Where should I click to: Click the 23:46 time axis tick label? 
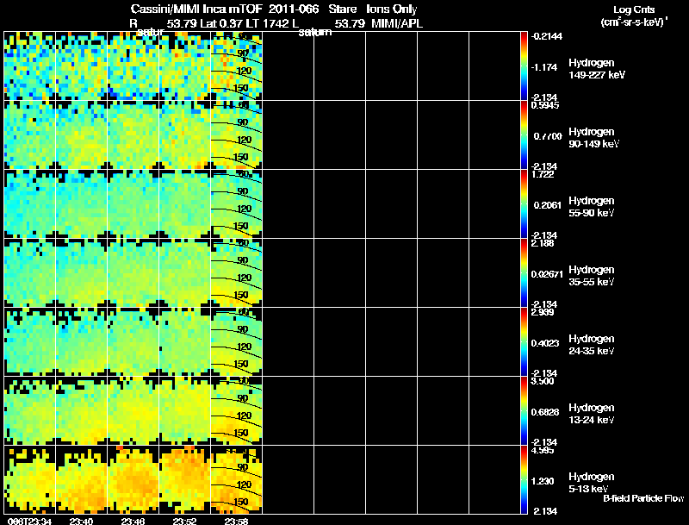tap(132, 521)
